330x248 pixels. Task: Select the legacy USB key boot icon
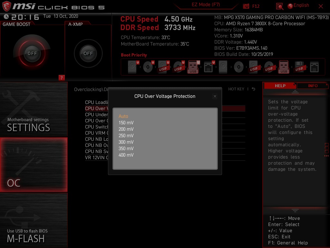point(284,67)
